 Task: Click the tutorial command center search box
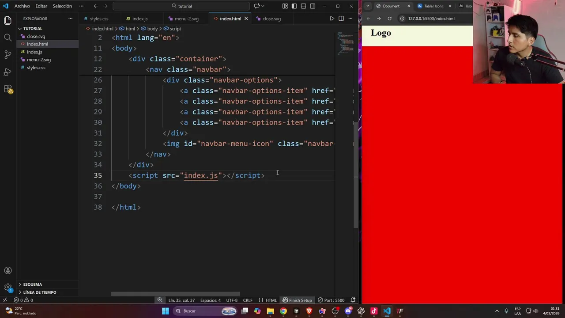(181, 6)
